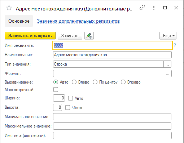Tick Авто checkbox next to Ширина

(70, 98)
